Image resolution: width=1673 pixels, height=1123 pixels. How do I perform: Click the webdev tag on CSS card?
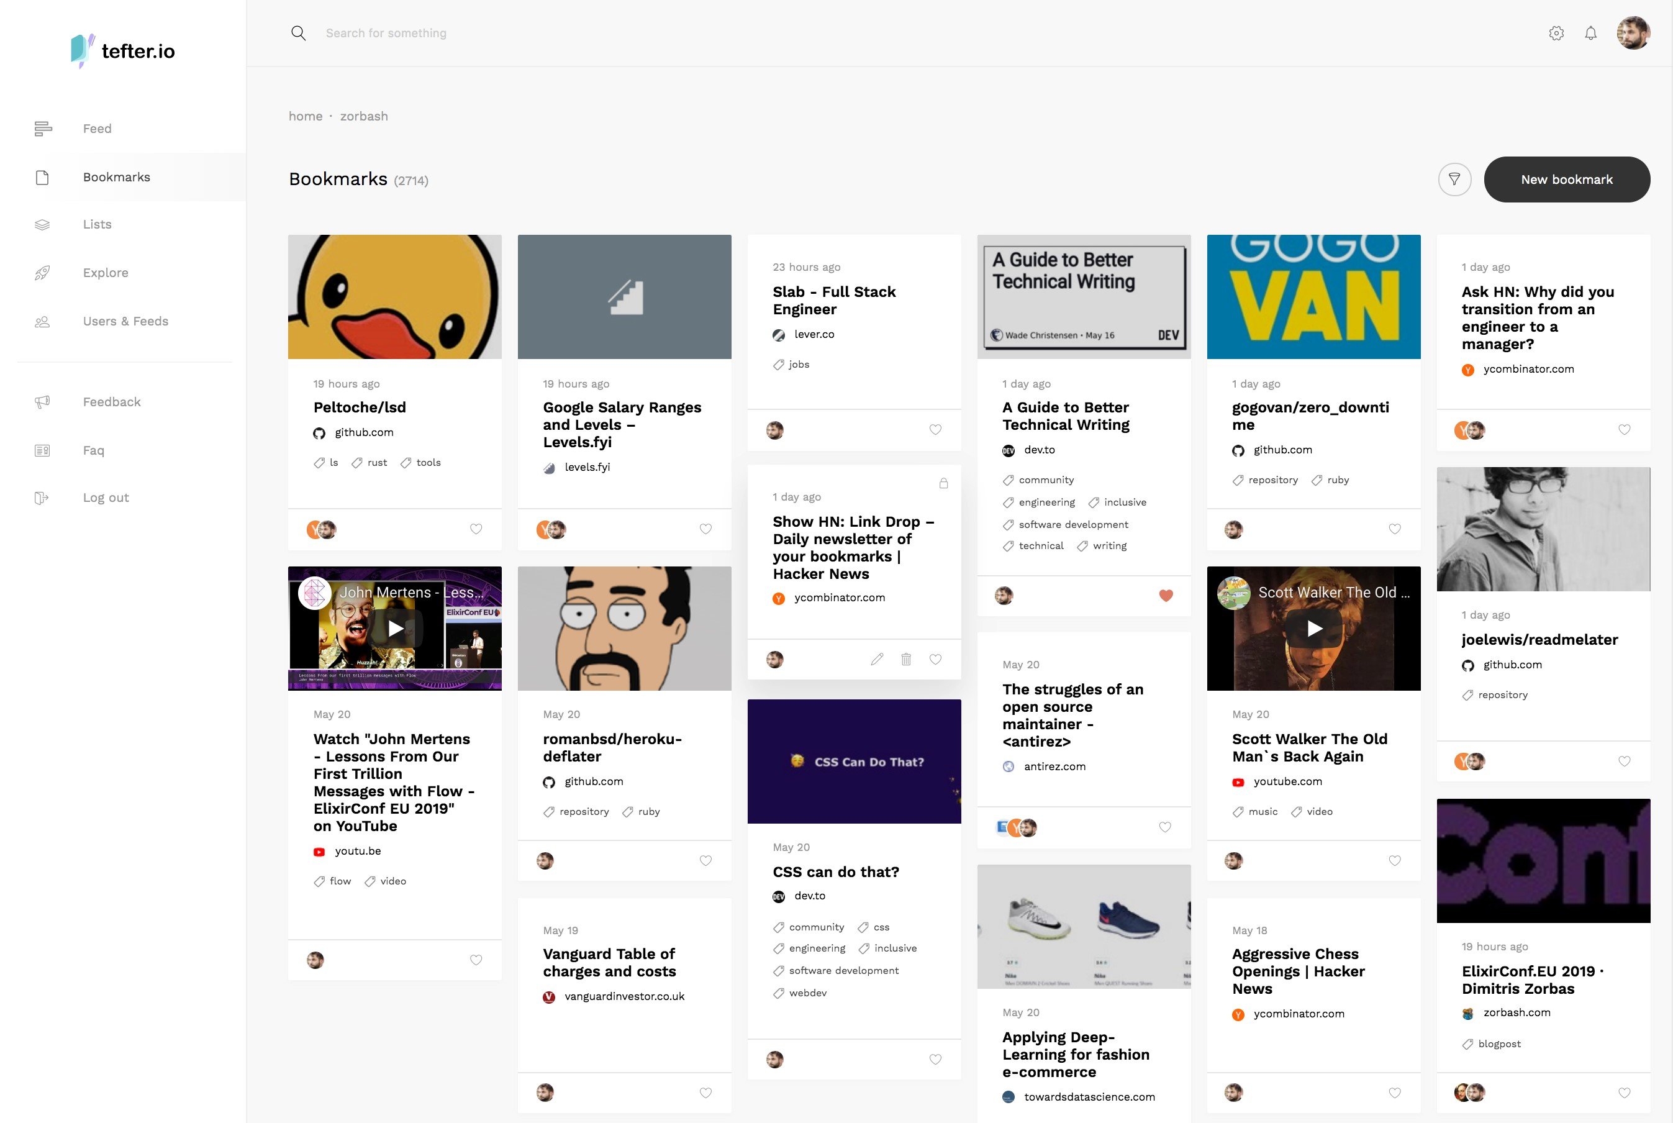click(800, 993)
